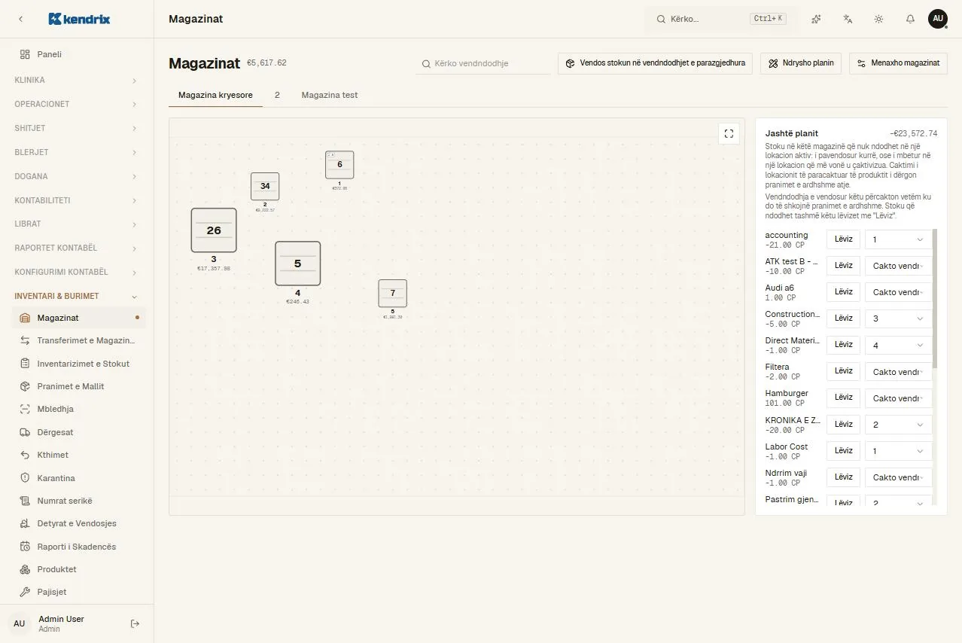Expand the KLINIKA sidebar section

(x=77, y=80)
